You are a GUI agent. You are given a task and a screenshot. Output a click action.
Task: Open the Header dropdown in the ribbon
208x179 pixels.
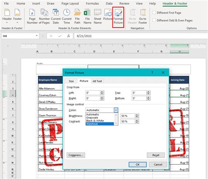click(x=7, y=16)
